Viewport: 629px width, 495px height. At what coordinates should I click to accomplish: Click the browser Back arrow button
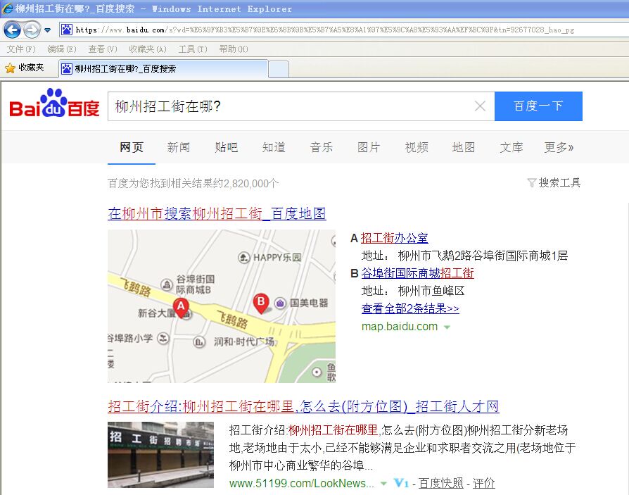point(12,30)
